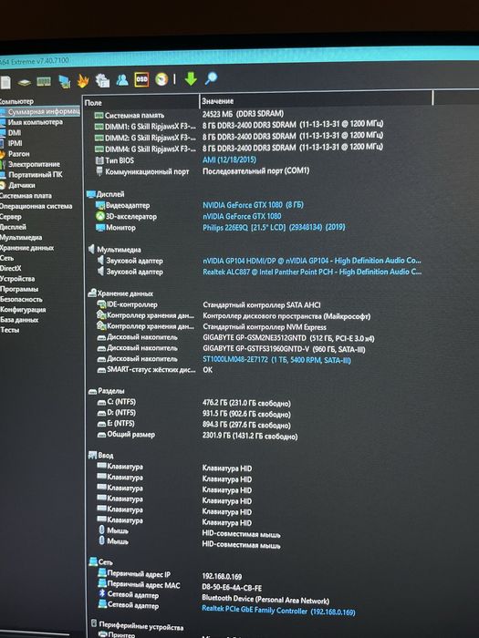Open Realtek ALC887 audio adapter link

(x=312, y=272)
